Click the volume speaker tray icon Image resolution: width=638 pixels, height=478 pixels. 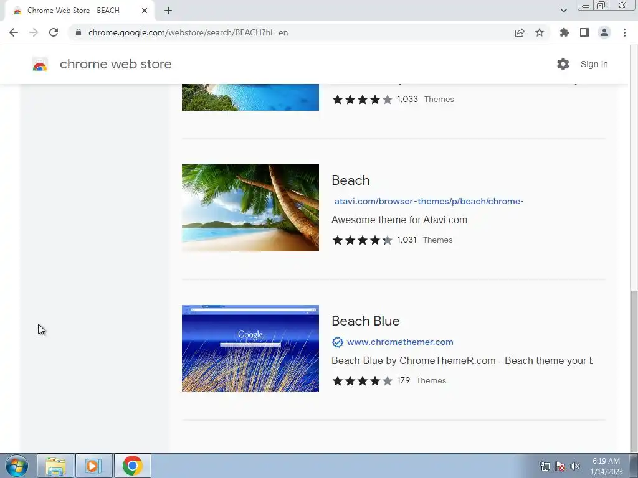point(575,466)
